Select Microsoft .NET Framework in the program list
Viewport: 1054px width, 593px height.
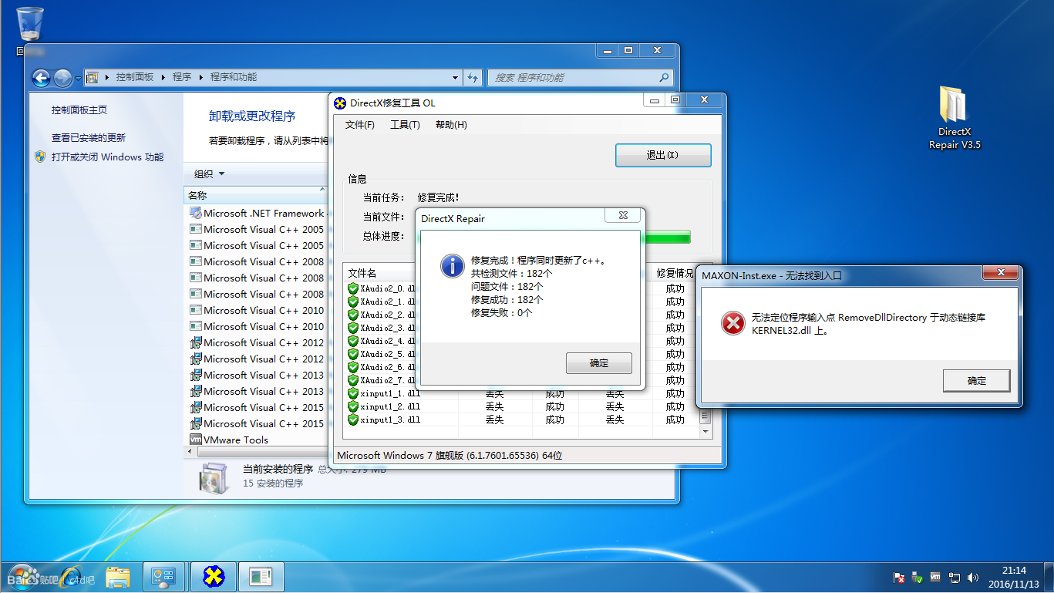point(258,213)
